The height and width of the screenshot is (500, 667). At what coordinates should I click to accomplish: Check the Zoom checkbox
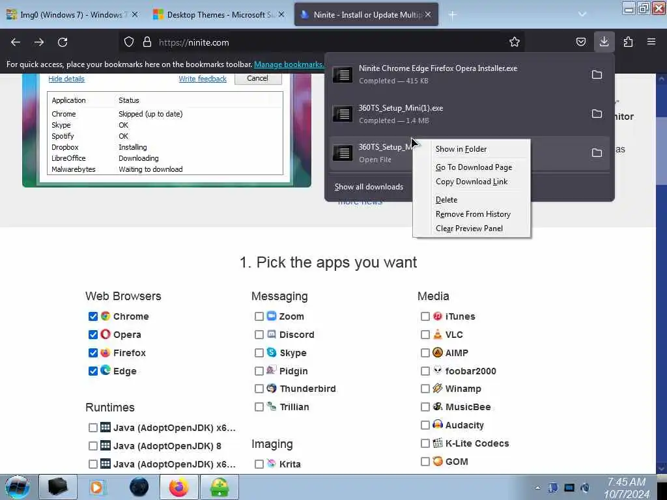[259, 316]
